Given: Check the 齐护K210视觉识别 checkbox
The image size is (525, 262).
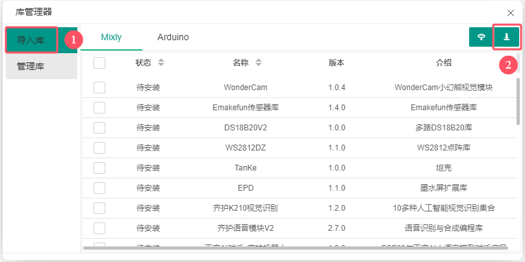Looking at the screenshot, I should point(99,208).
